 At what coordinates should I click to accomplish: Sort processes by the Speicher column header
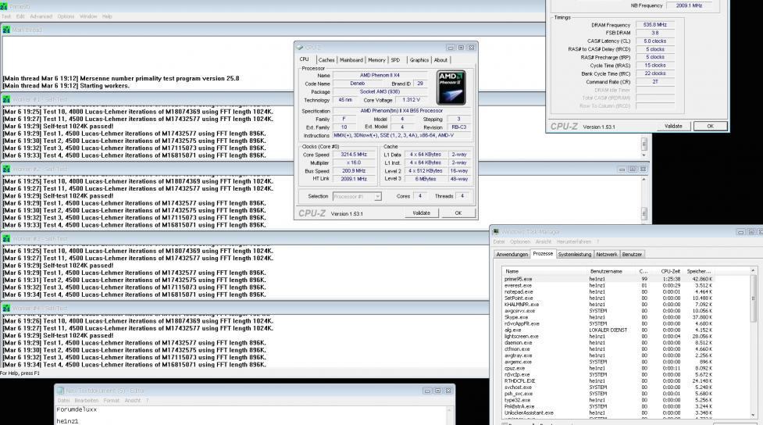click(698, 271)
